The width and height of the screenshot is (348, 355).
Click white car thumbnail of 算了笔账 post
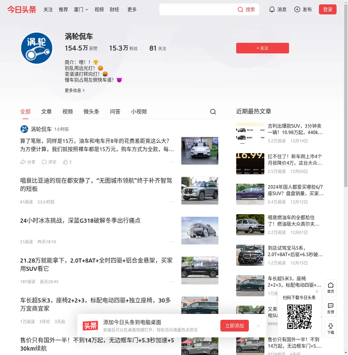tap(200, 151)
